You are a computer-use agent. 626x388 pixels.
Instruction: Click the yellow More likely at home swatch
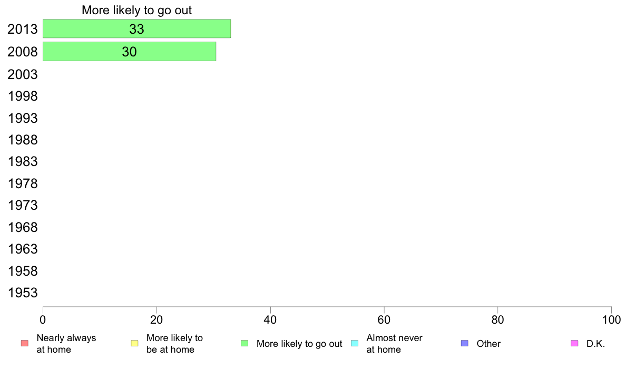pyautogui.click(x=134, y=344)
